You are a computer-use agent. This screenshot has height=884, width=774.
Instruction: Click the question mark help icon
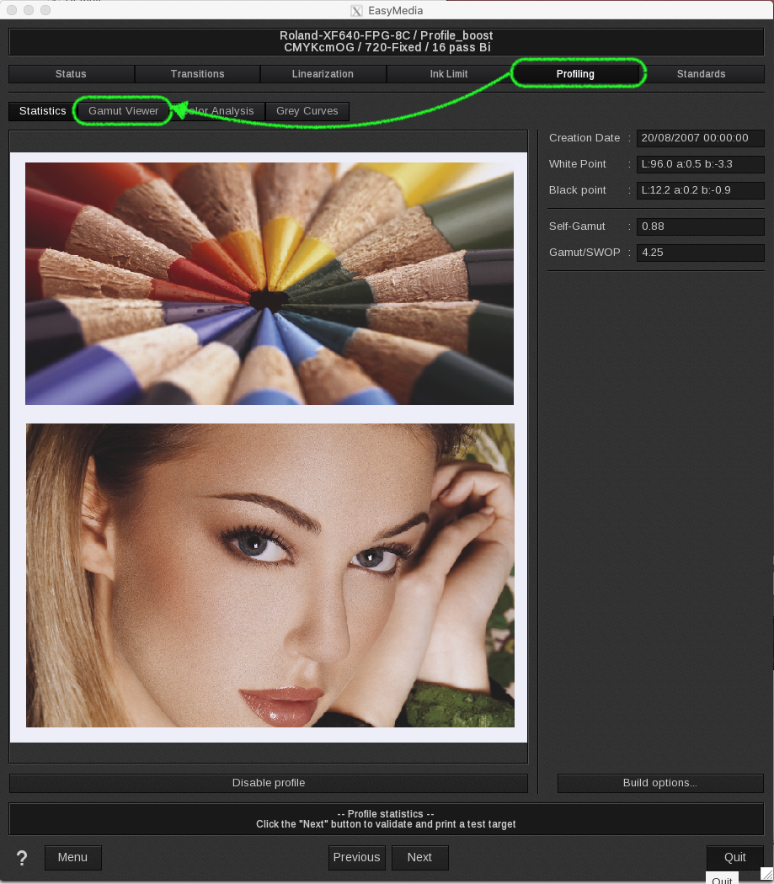click(22, 858)
